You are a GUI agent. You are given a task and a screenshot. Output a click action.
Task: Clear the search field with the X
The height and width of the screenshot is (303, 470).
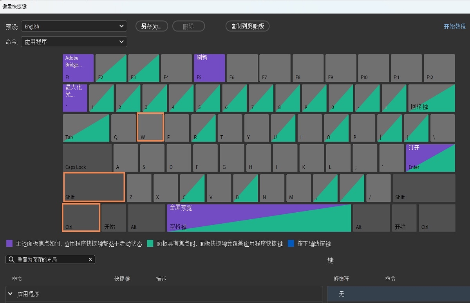(x=90, y=259)
